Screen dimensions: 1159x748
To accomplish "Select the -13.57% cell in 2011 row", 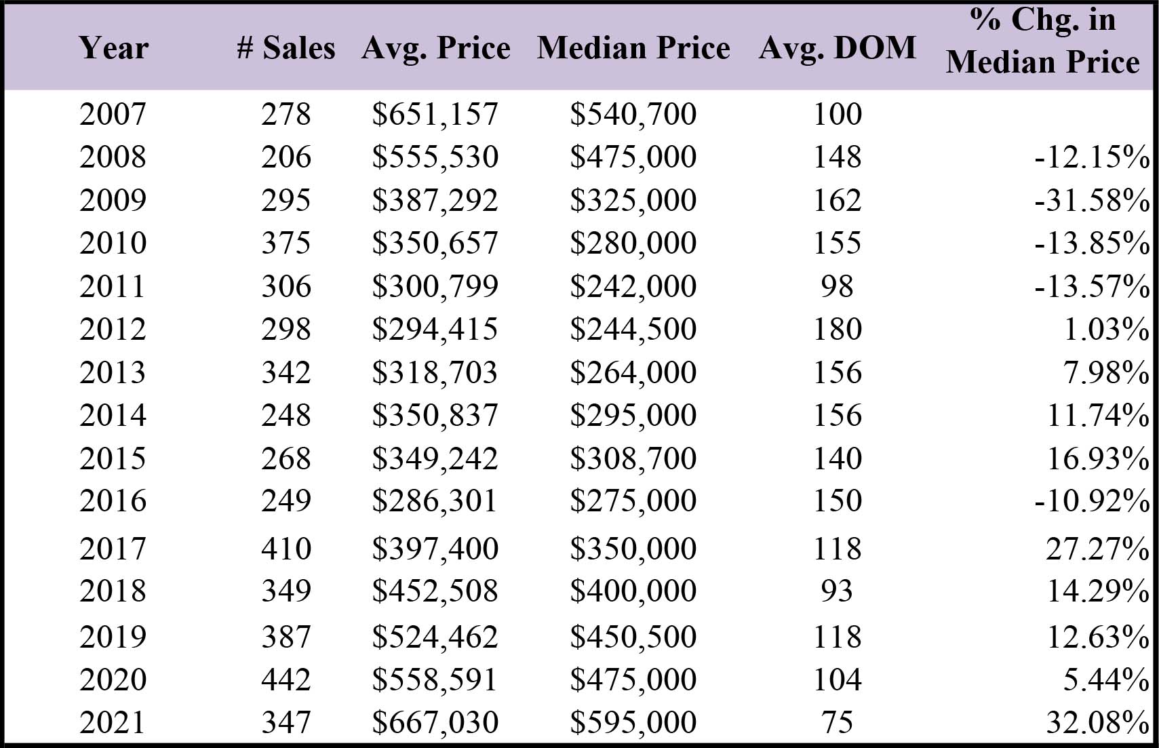I will point(1092,287).
